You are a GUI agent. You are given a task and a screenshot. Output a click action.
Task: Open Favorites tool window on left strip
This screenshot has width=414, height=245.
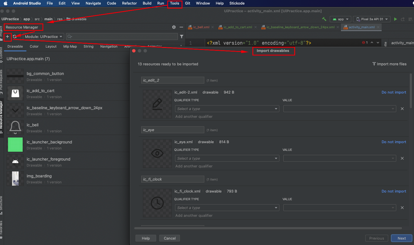point(1,230)
